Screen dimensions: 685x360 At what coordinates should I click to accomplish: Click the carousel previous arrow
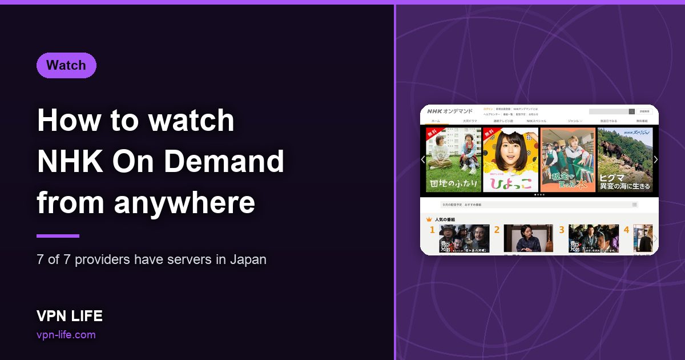click(423, 159)
